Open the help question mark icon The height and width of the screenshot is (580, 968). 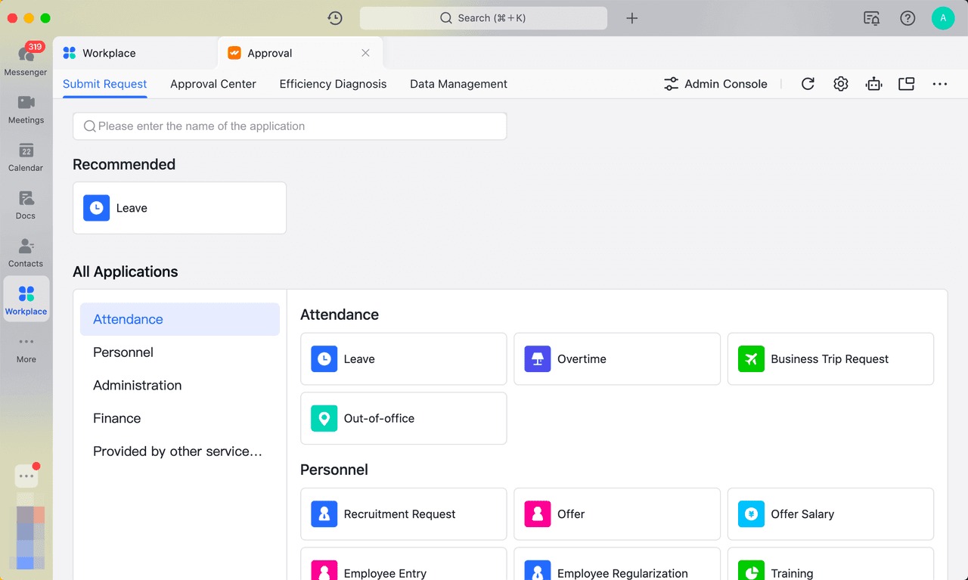(x=907, y=18)
